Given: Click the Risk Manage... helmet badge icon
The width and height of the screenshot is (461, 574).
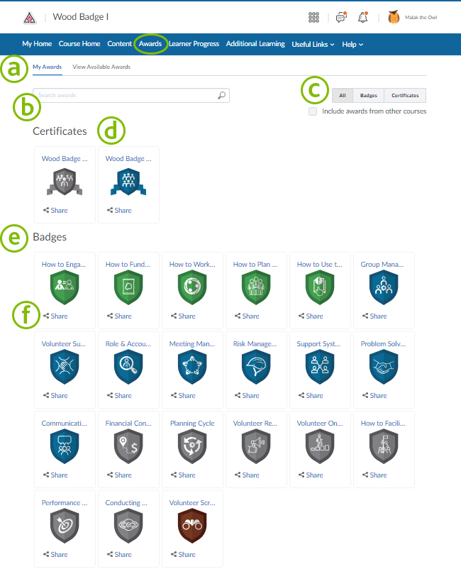Looking at the screenshot, I should [256, 367].
